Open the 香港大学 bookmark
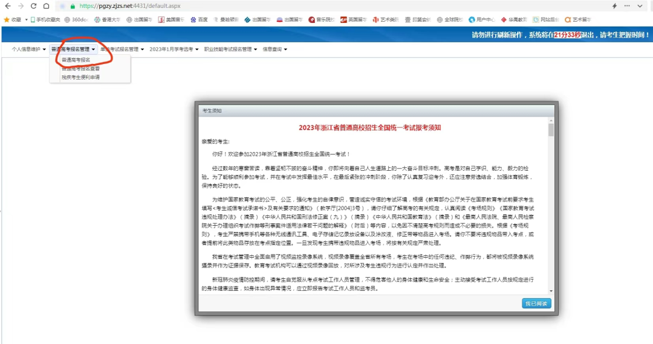The image size is (653, 344). coord(107,19)
